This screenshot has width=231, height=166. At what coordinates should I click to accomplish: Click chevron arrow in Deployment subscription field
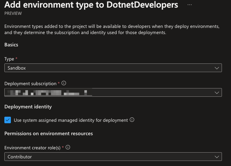tap(217, 93)
